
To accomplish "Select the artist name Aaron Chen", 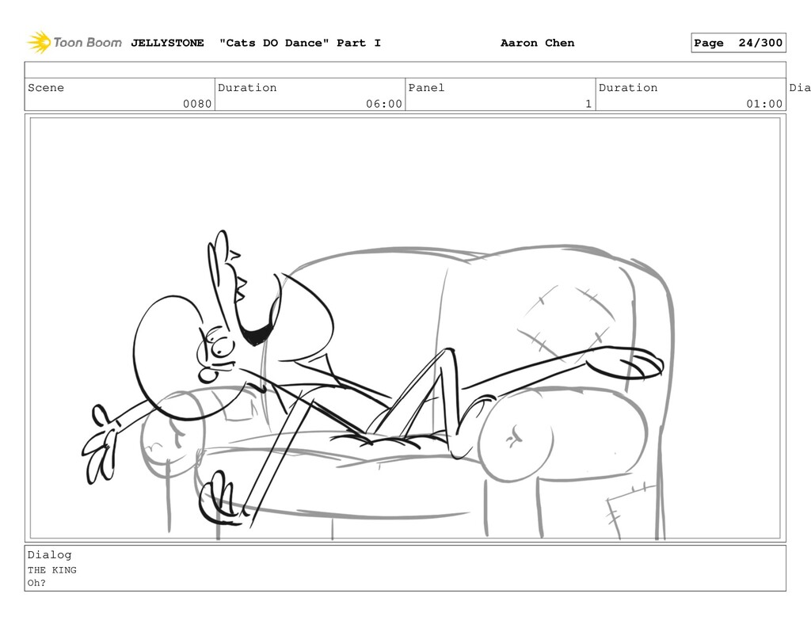I will coord(538,43).
